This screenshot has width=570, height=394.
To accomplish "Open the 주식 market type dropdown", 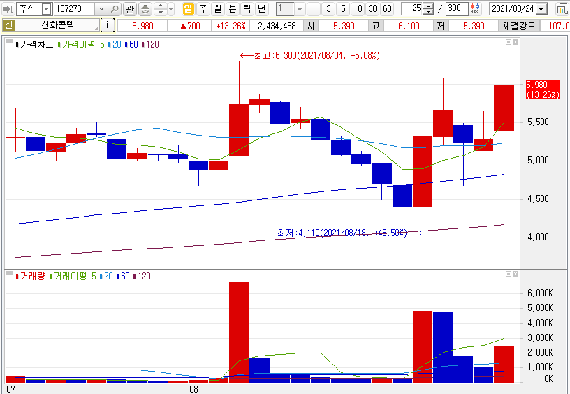I will coord(47,8).
